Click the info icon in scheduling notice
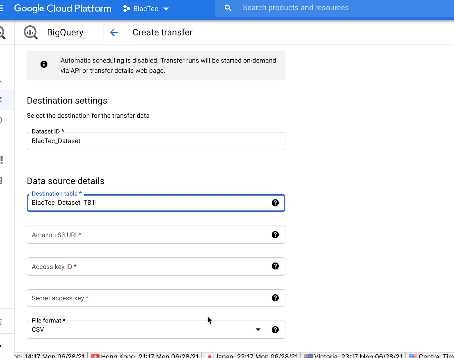 point(44,64)
